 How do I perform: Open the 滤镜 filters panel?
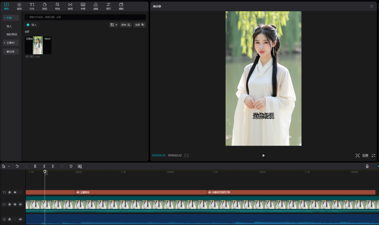pos(95,6)
